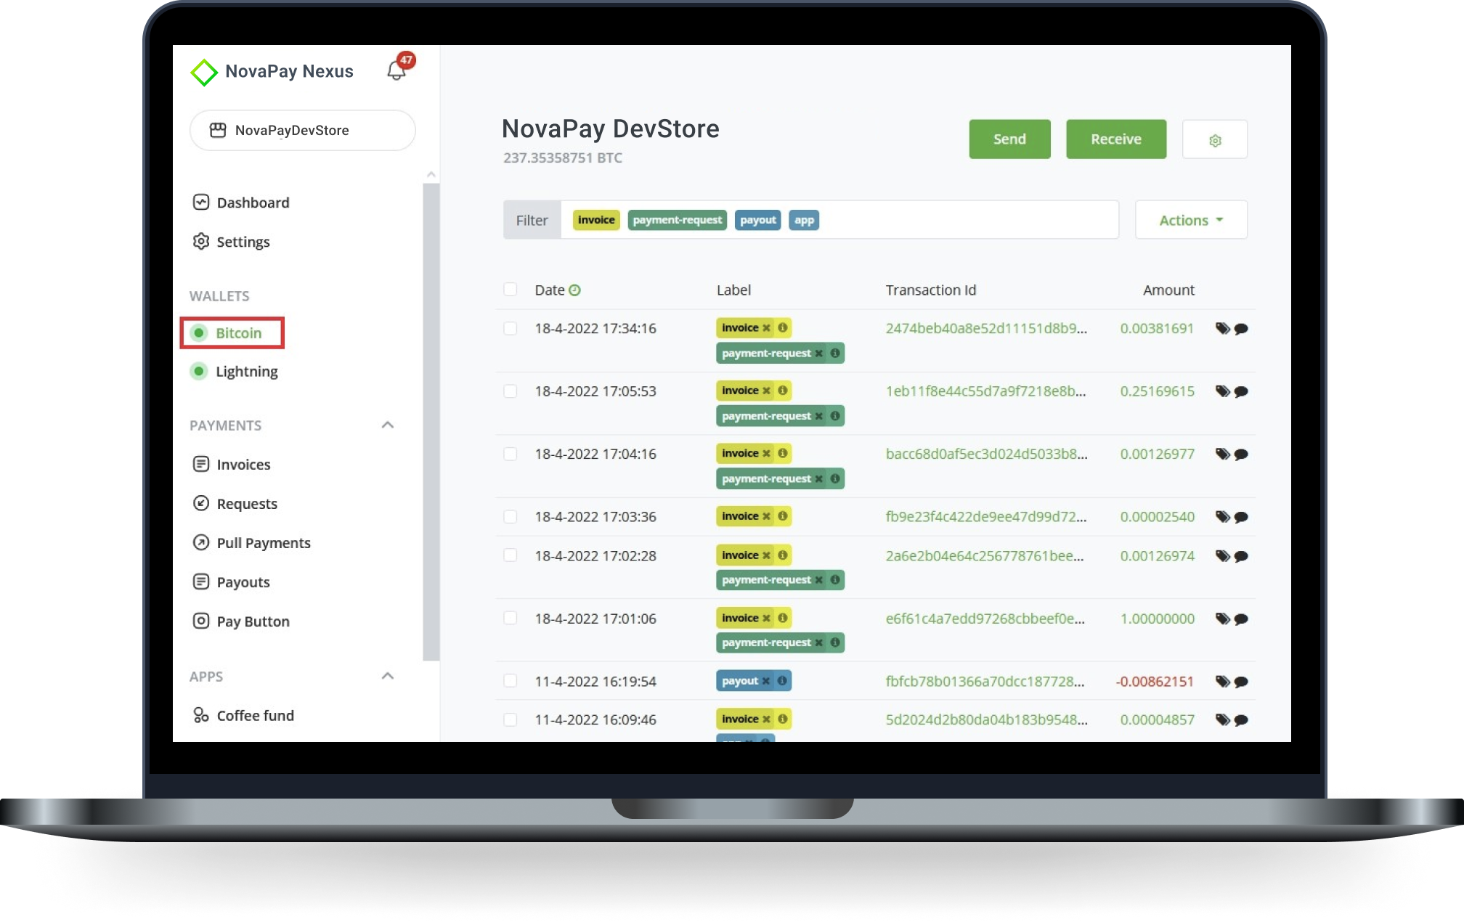Click sidebar scroll-up arrow

click(x=431, y=174)
